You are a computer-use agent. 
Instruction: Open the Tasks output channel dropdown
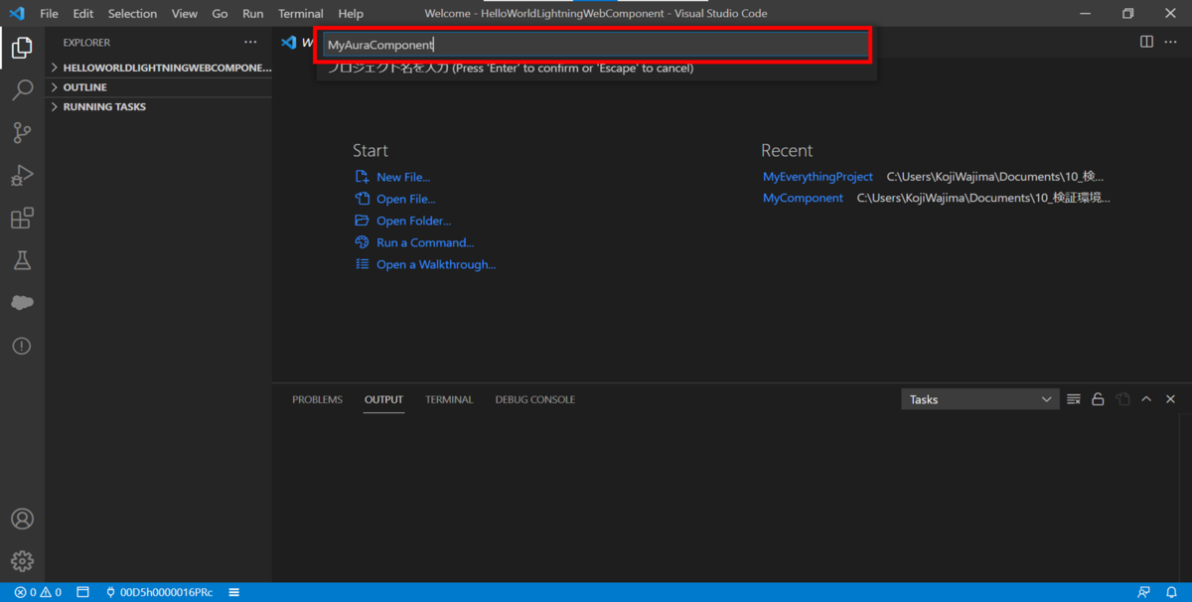pyautogui.click(x=979, y=399)
